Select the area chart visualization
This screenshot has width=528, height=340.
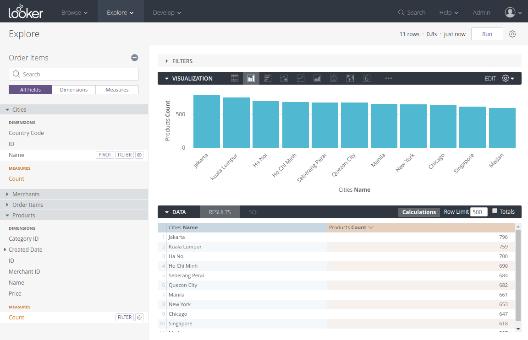point(317,78)
